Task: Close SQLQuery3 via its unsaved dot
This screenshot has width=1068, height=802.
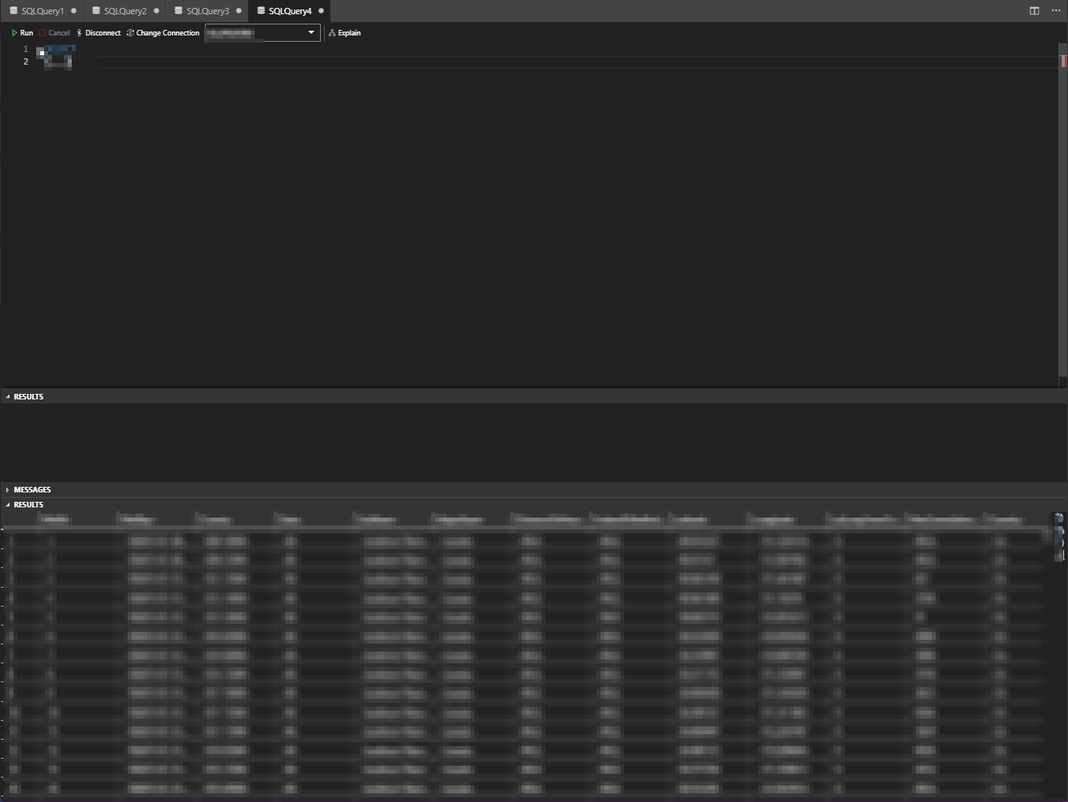Action: 239,11
